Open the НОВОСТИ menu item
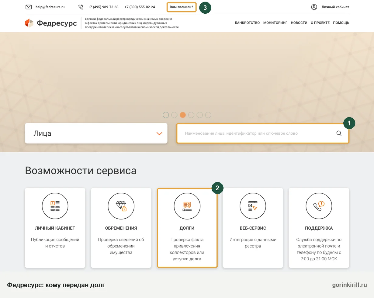The image size is (374, 298). tap(299, 23)
